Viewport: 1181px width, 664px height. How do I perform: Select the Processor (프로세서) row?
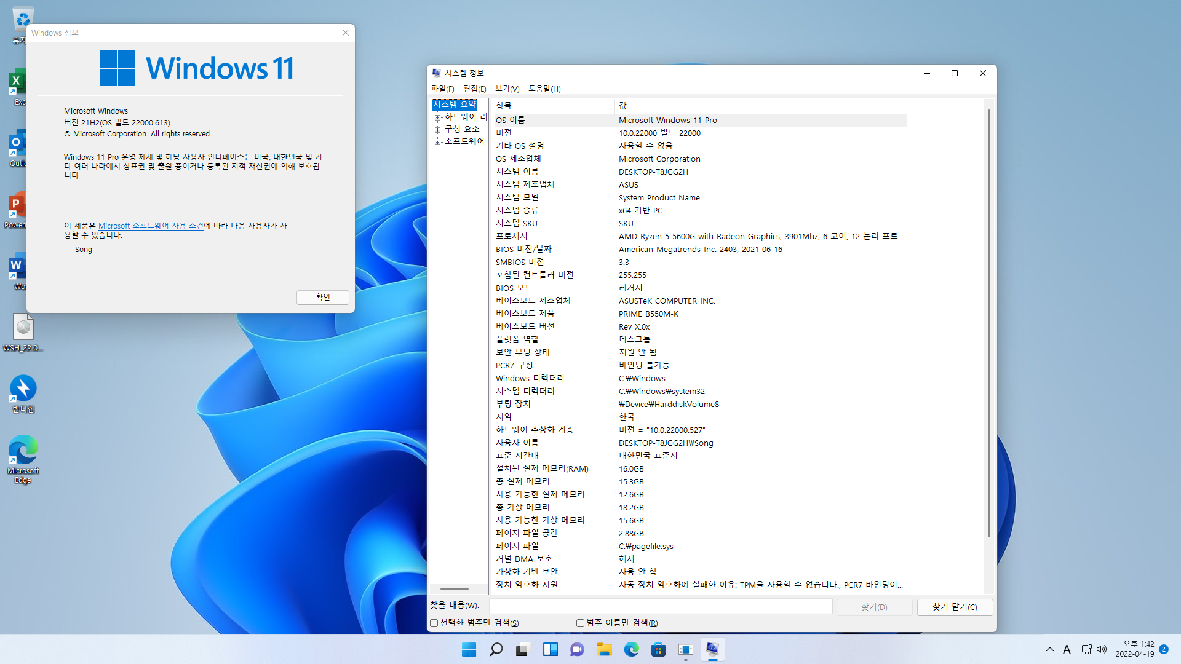pos(699,236)
